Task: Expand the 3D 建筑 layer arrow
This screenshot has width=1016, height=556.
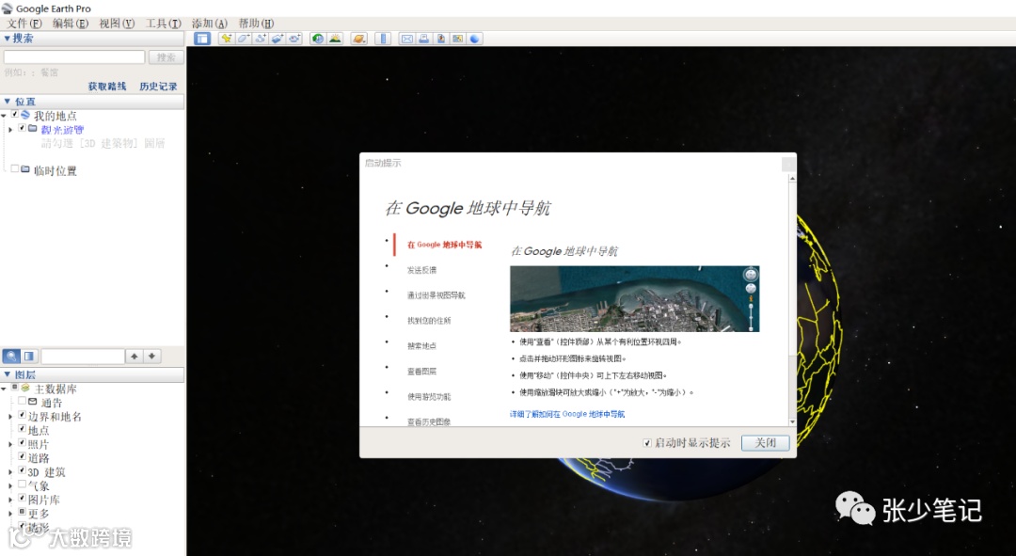Action: point(9,472)
